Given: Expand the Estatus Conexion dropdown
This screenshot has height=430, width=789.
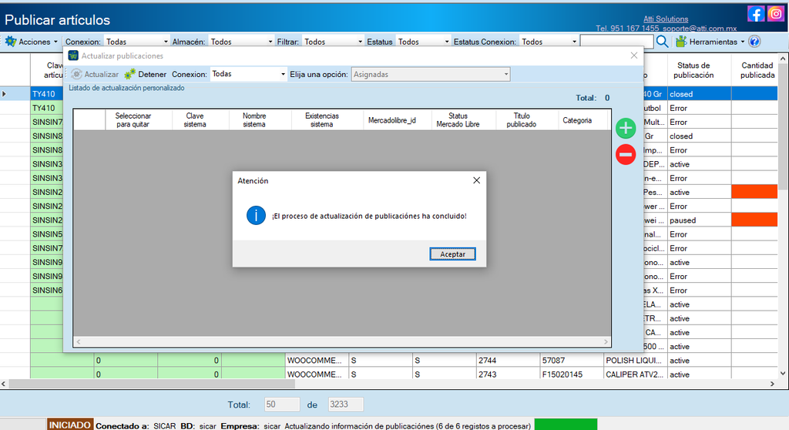Looking at the screenshot, I should pyautogui.click(x=574, y=42).
